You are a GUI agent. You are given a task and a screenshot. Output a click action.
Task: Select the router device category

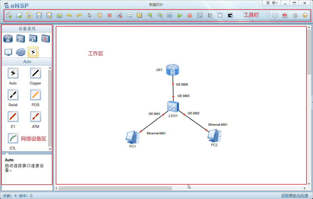tap(8, 39)
